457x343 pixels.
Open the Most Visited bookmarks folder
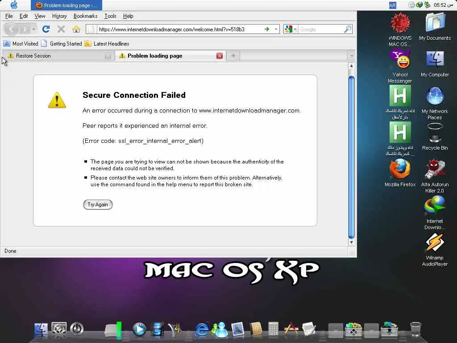[21, 44]
